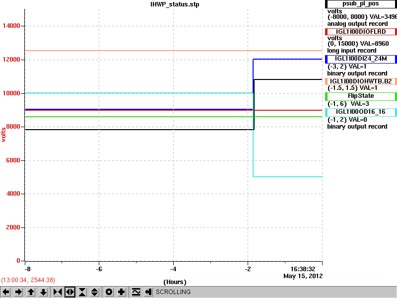Click the 12000 y-axis tick label
Screen dimensions: 397x298
(x=11, y=60)
